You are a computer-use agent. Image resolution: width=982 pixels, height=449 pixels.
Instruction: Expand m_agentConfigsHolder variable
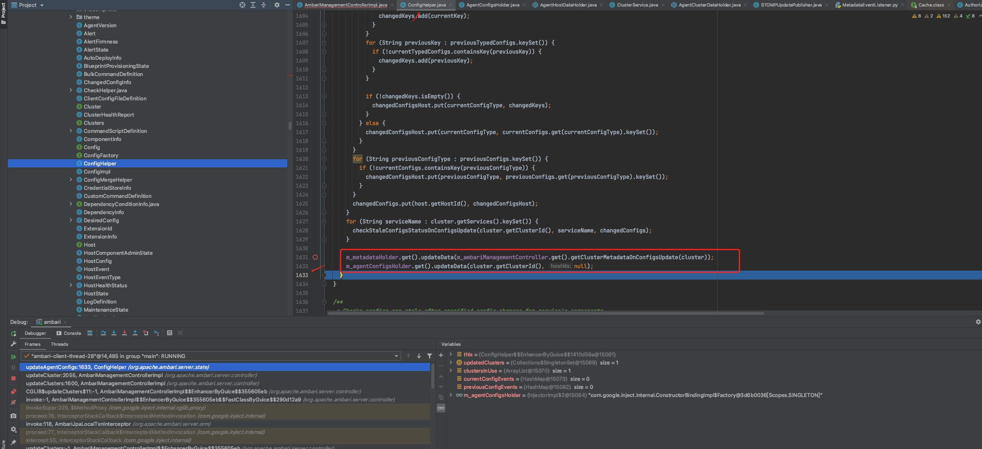click(451, 395)
